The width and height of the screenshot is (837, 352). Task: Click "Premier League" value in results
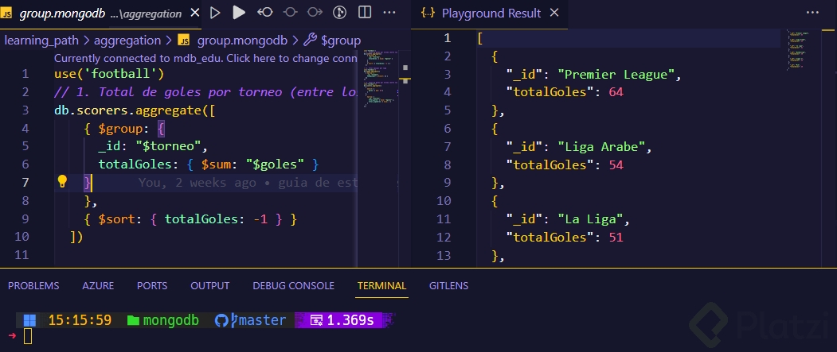616,74
